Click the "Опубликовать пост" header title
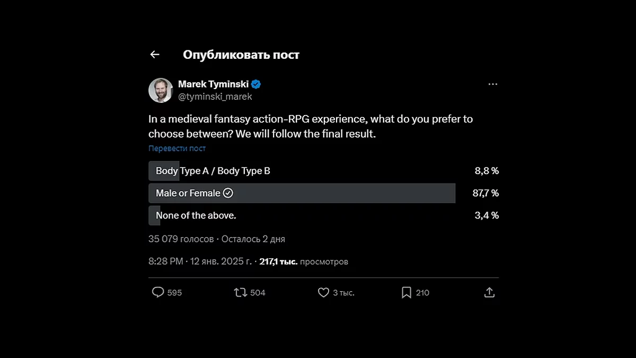This screenshot has width=636, height=358. tap(241, 55)
